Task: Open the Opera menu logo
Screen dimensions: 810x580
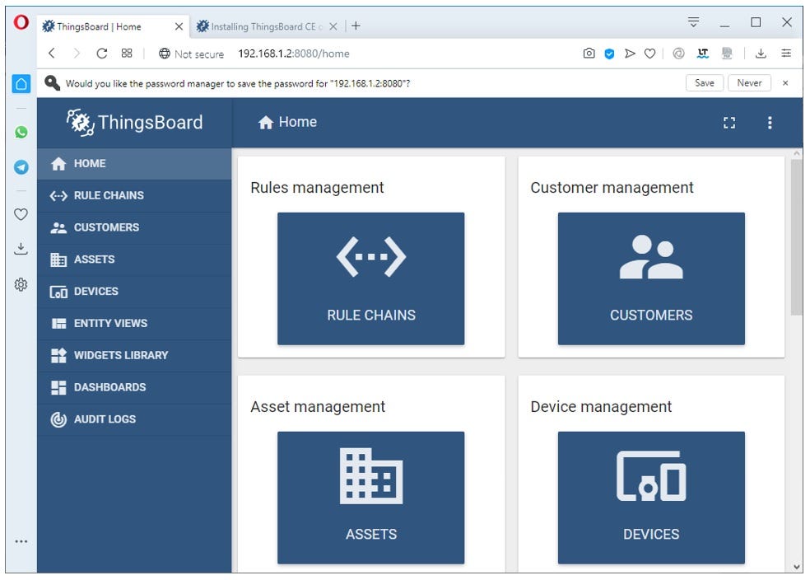Action: 21,23
